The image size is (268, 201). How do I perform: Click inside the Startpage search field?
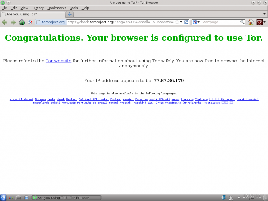tap(220, 22)
